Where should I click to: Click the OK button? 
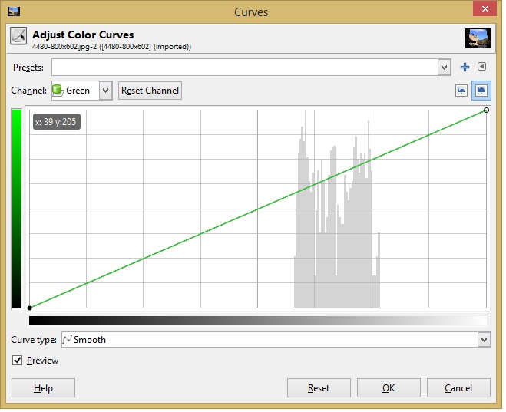(389, 388)
